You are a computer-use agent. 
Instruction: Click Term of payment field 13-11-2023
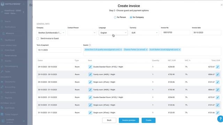[59, 50]
